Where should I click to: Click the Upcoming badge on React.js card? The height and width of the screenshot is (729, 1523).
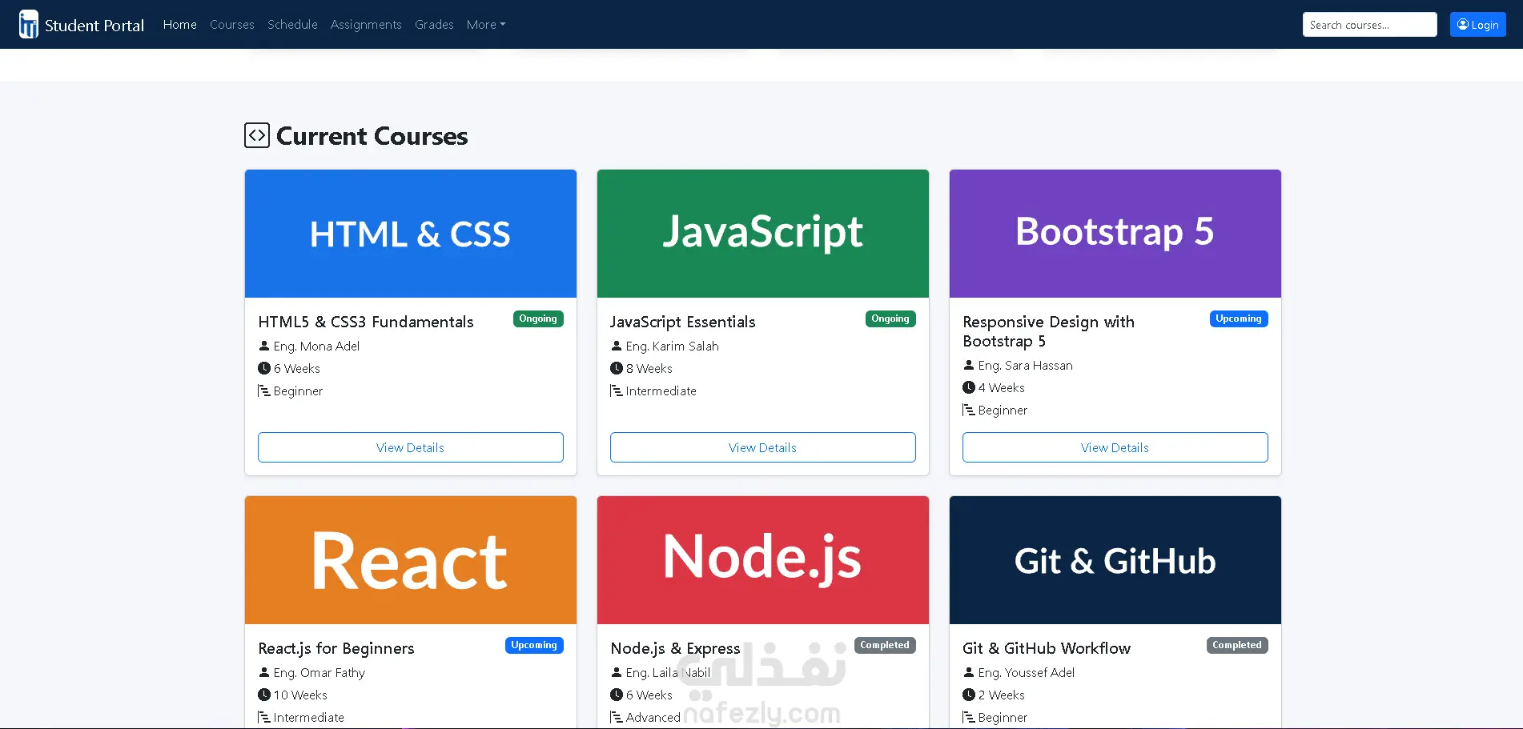534,645
